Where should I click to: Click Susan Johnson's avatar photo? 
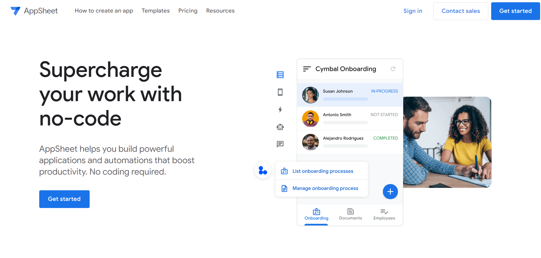tap(310, 95)
